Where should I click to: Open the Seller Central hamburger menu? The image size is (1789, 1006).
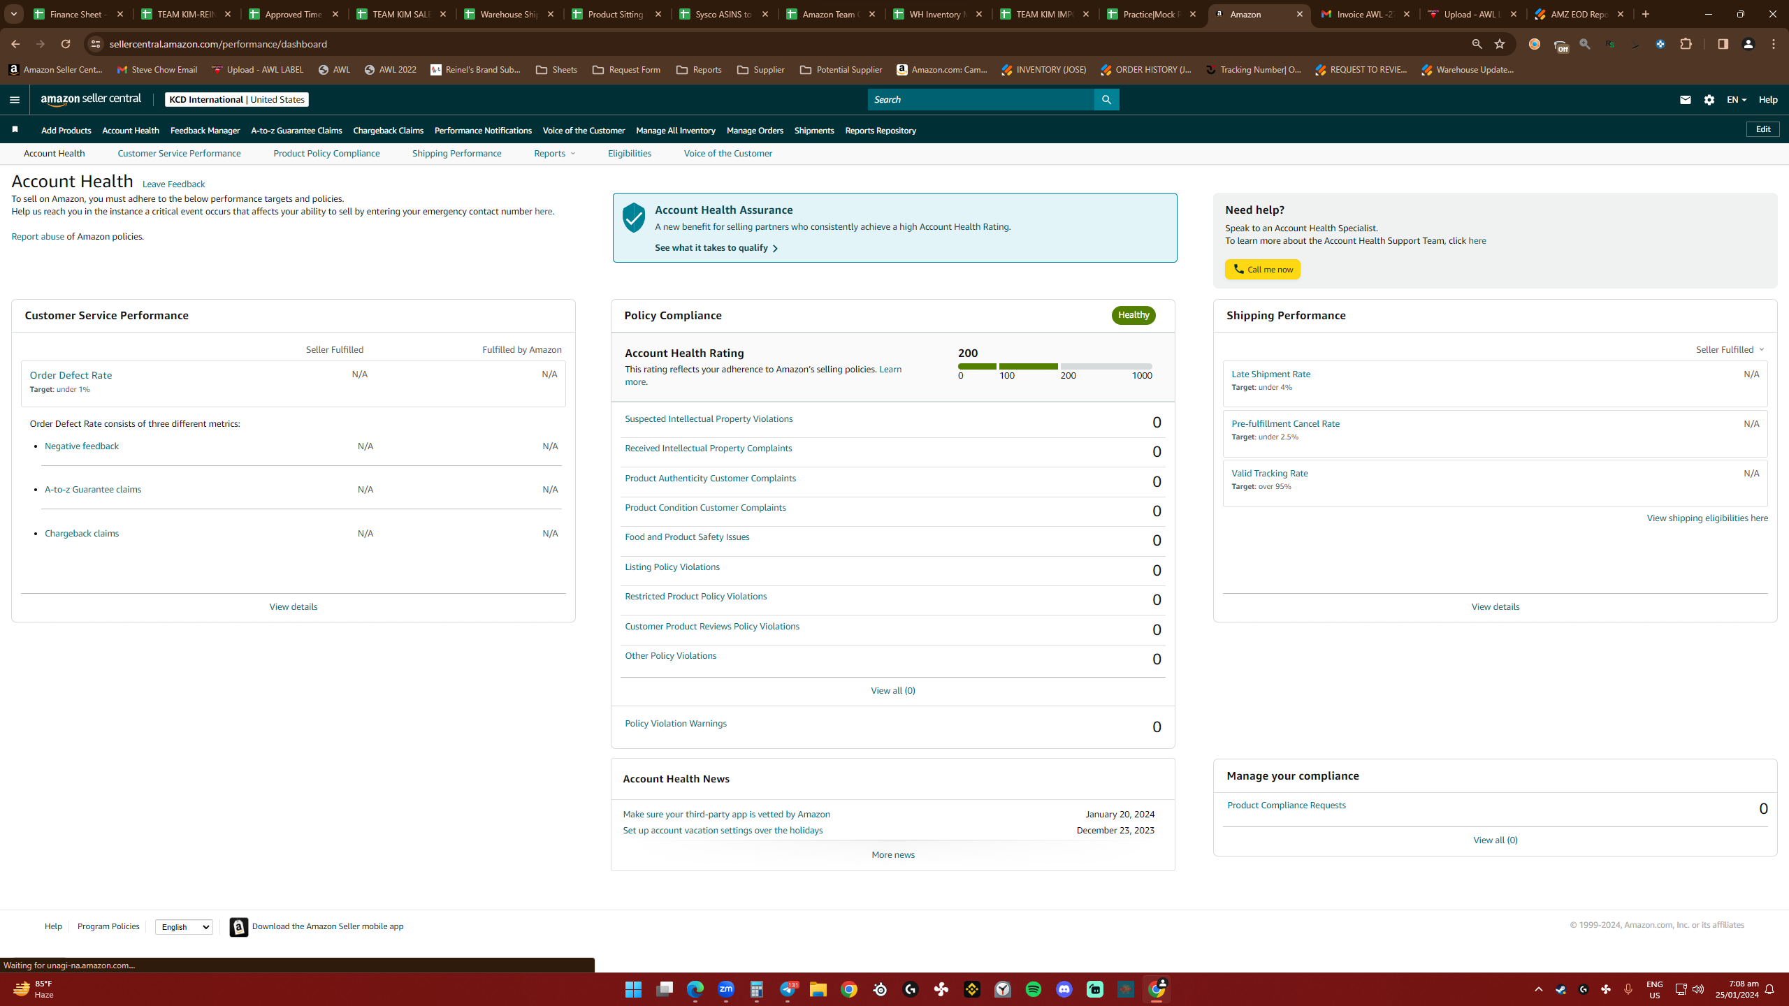pyautogui.click(x=15, y=100)
